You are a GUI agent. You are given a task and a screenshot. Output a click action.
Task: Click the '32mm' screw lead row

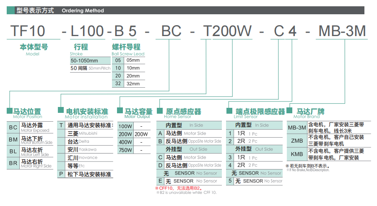(x=128, y=83)
